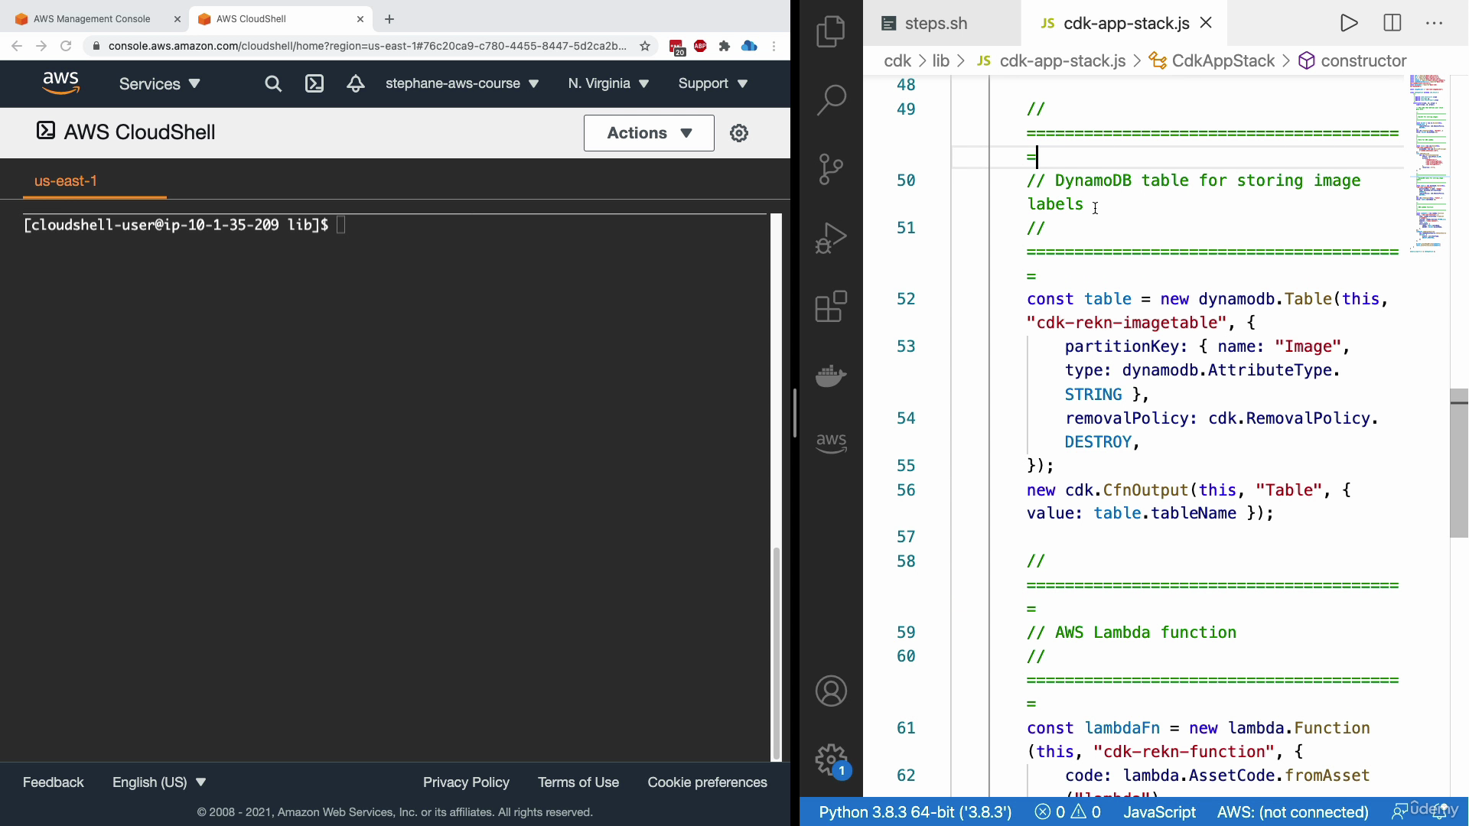Open the VS Code Search panel
This screenshot has width=1469, height=826.
pos(831,99)
